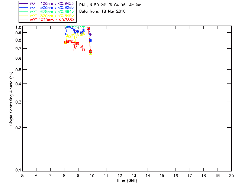The height and width of the screenshot is (190, 238).
Task: Click the AOT 400nm legend entry
Action: pos(47,3)
